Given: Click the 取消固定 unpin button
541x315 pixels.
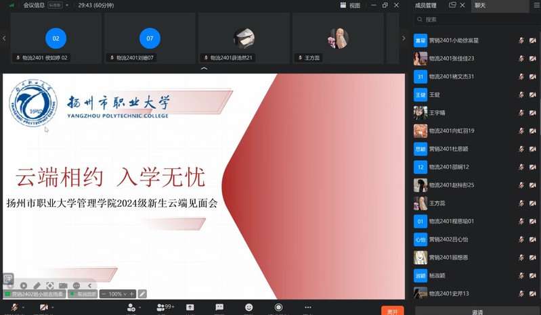Looking at the screenshot, I should click(83, 294).
